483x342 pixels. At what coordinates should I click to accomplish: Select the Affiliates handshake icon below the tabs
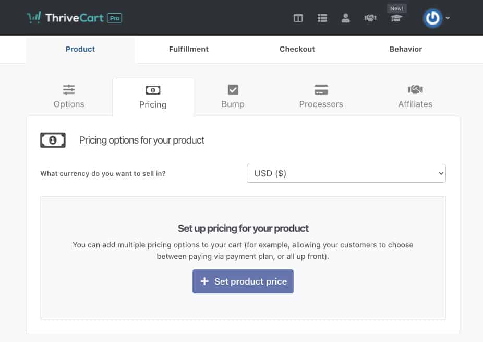(x=415, y=89)
